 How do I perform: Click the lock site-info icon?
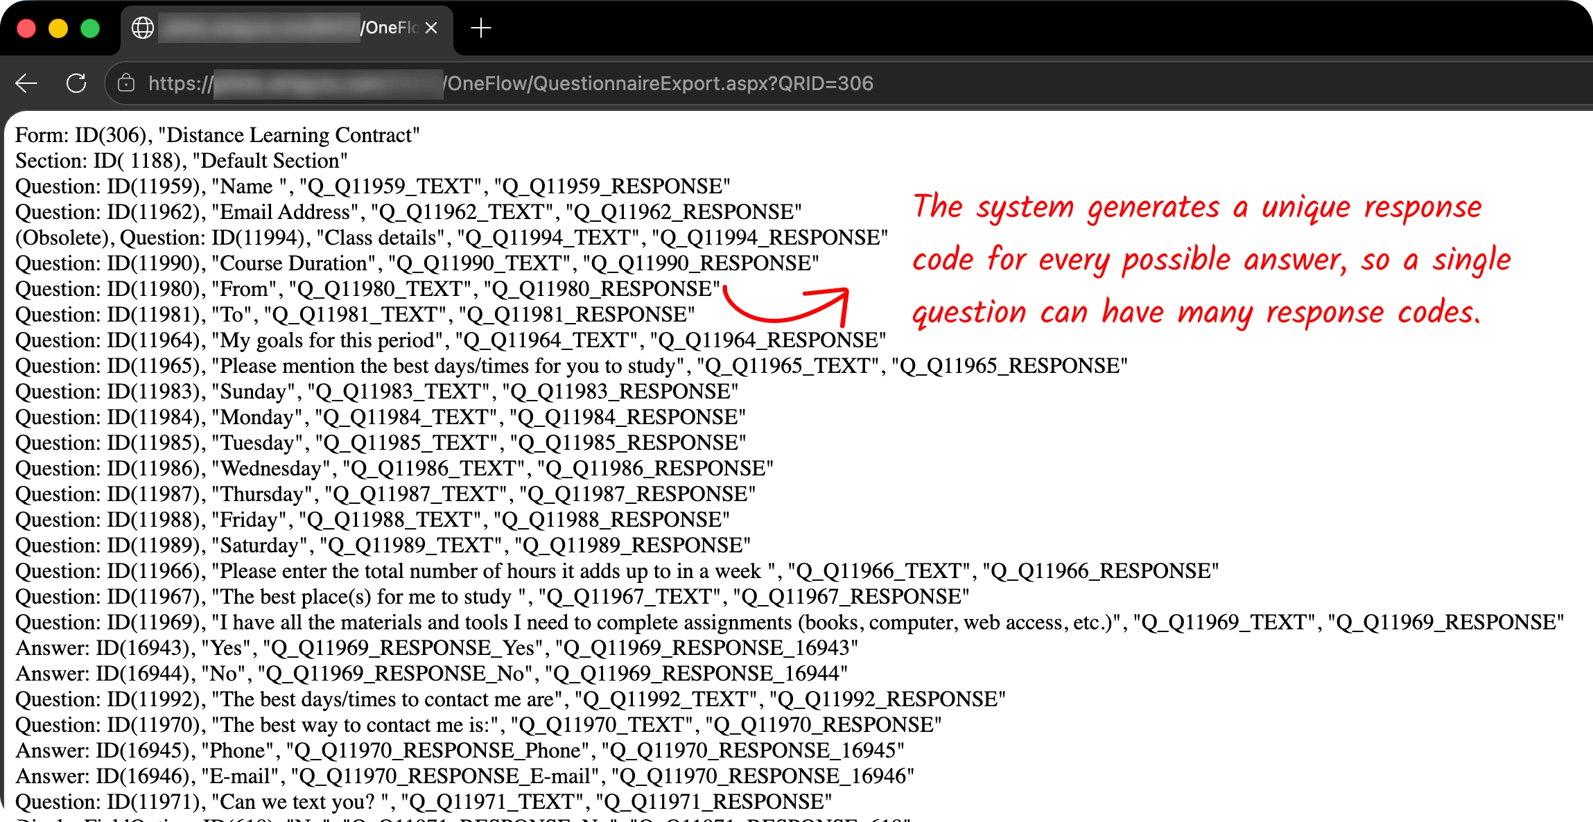[126, 83]
